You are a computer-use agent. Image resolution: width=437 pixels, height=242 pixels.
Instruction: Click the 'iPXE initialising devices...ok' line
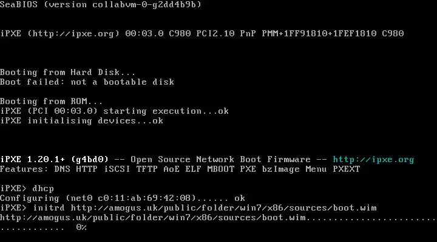coord(82,121)
